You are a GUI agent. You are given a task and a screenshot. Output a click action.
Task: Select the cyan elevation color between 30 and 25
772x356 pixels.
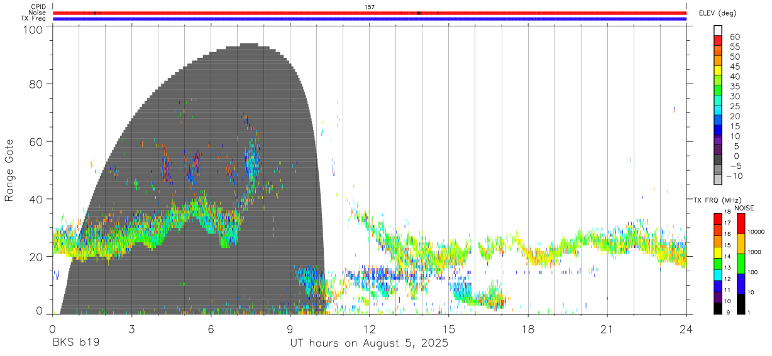pyautogui.click(x=718, y=100)
